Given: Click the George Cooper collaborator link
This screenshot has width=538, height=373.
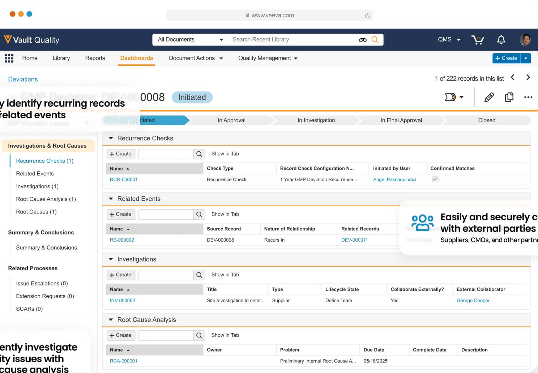Looking at the screenshot, I should (473, 300).
